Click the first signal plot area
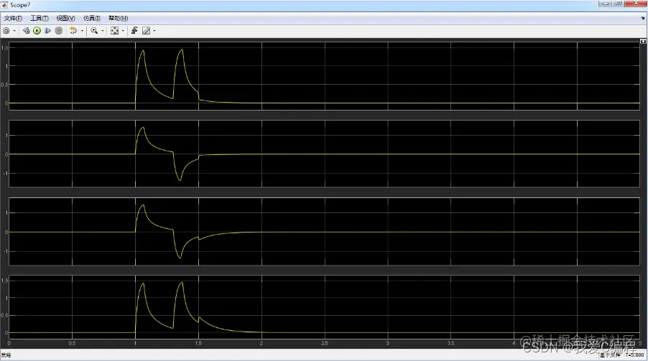The width and height of the screenshot is (648, 361). click(325, 75)
